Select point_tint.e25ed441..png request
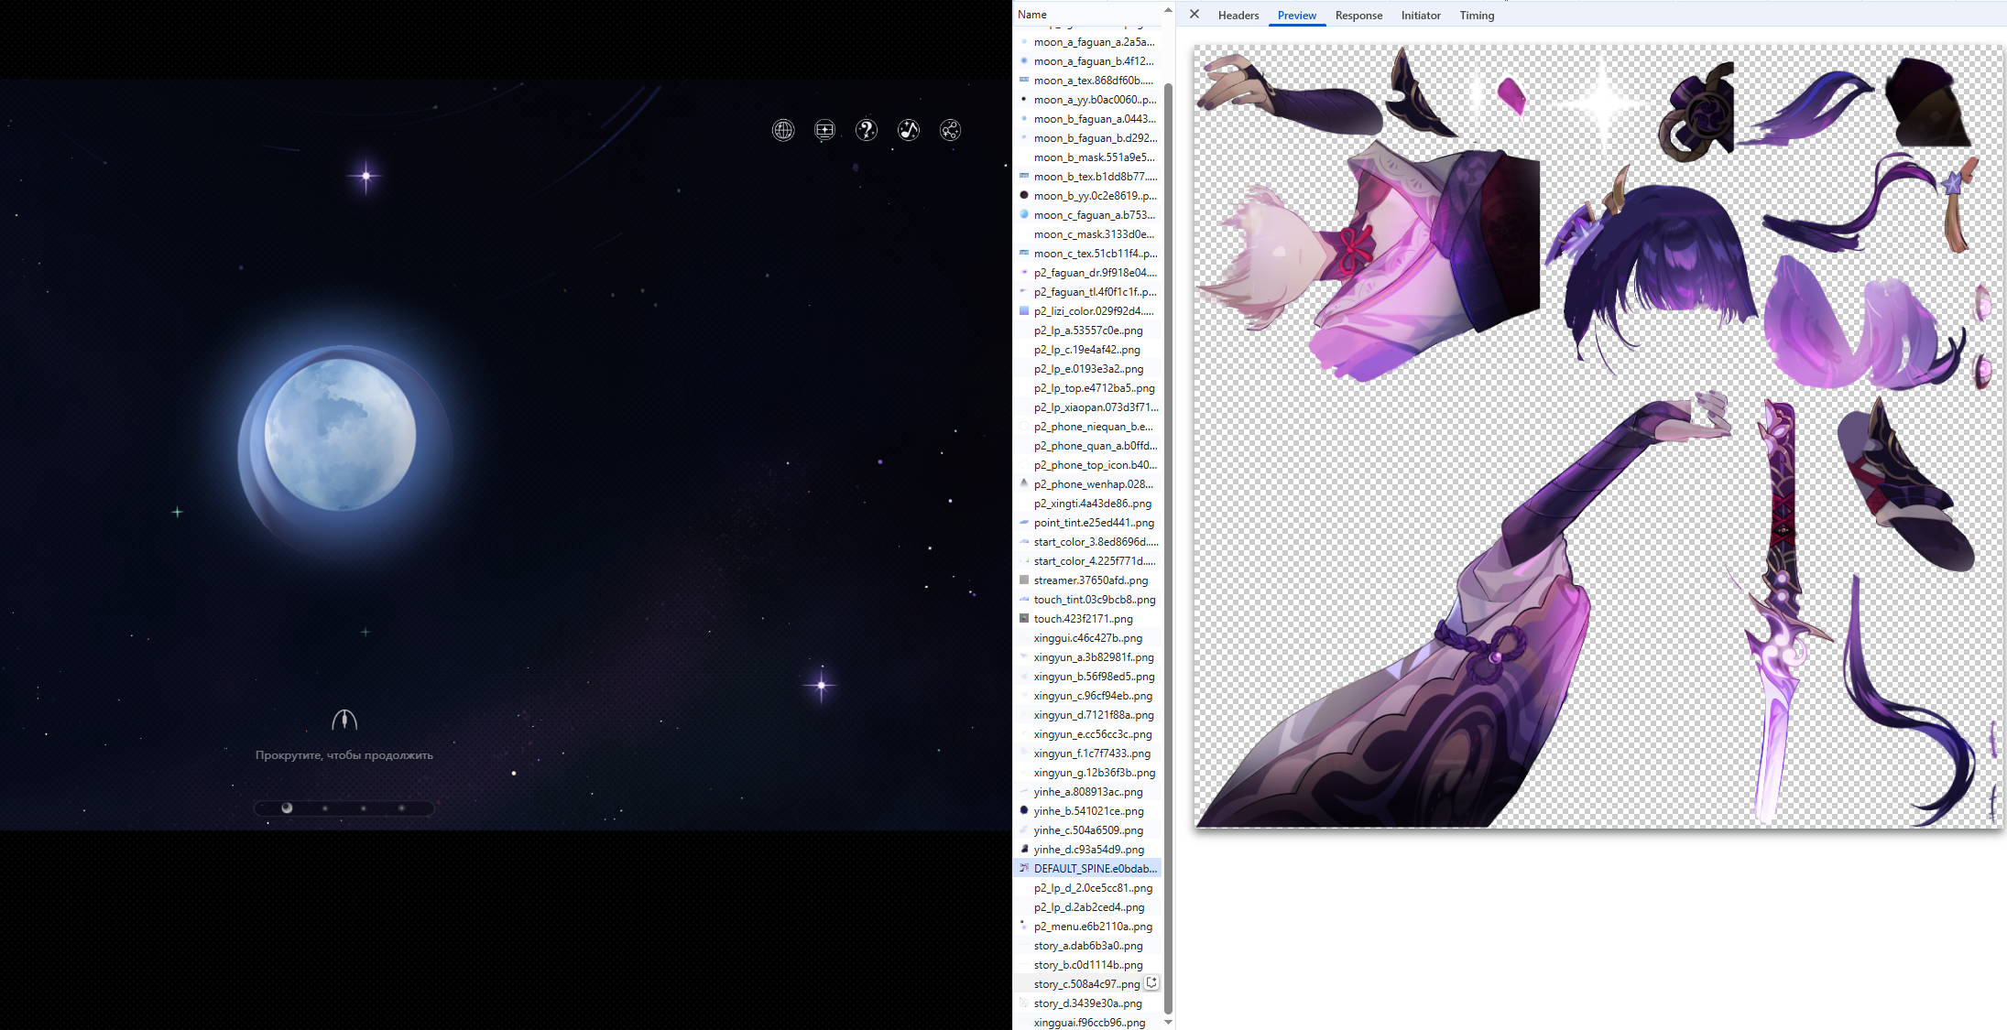 [1087, 523]
